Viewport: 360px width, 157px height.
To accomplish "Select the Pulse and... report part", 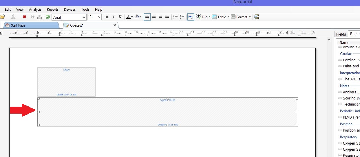I will click(x=349, y=66).
